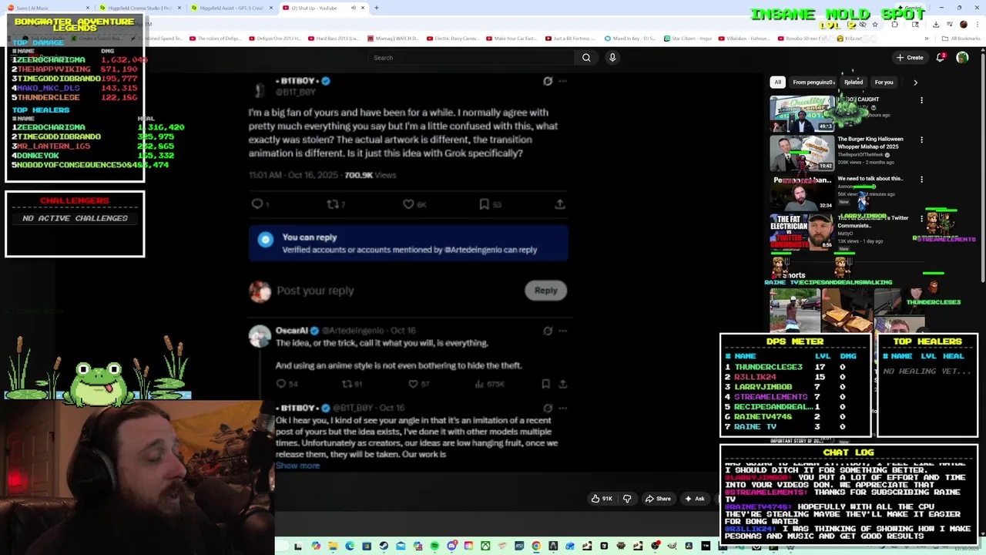Open a new browser tab with plus
The height and width of the screenshot is (555, 986).
pyautogui.click(x=377, y=8)
